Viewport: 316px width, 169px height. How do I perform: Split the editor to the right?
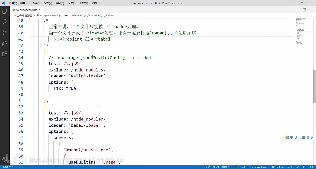point(304,10)
